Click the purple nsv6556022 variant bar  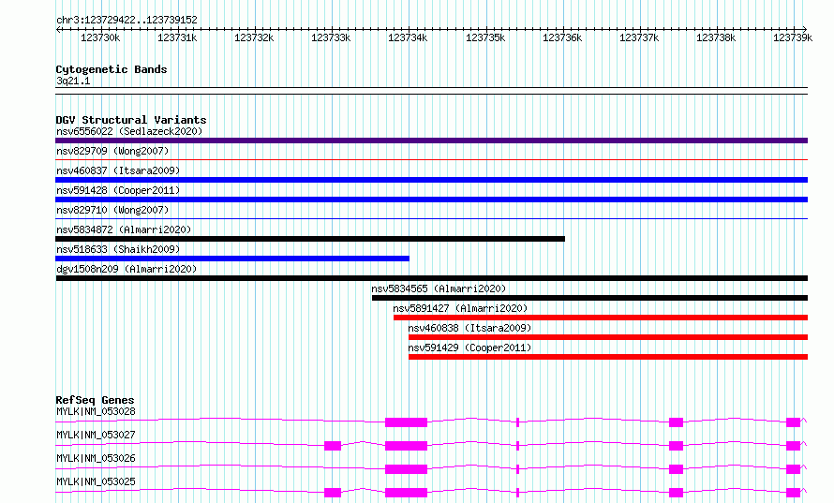click(431, 141)
